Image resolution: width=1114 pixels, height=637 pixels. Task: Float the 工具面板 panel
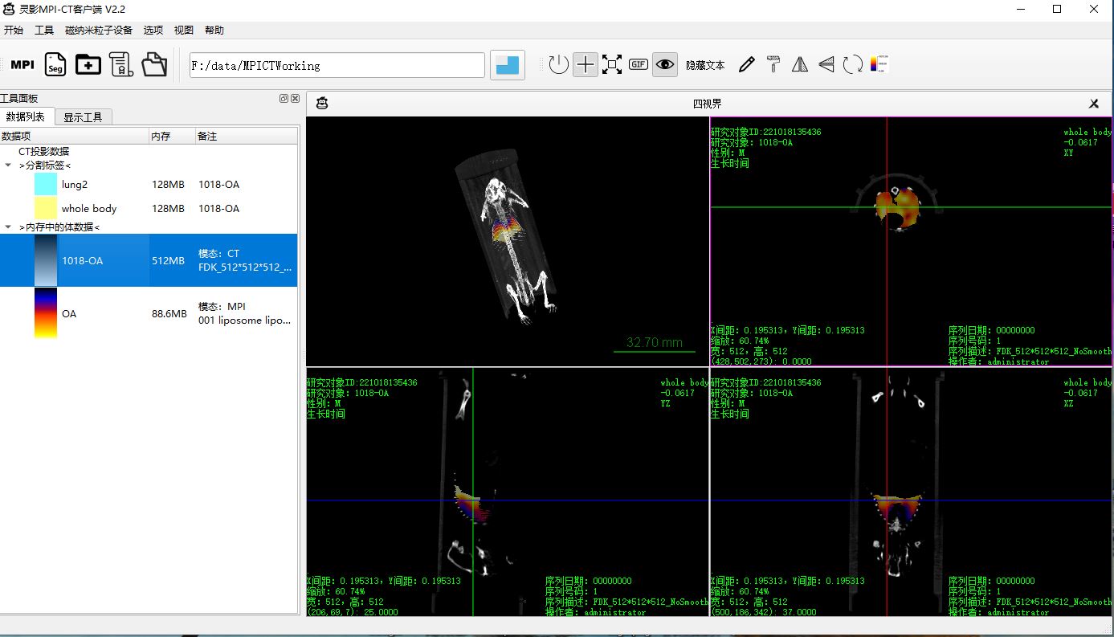click(x=284, y=98)
